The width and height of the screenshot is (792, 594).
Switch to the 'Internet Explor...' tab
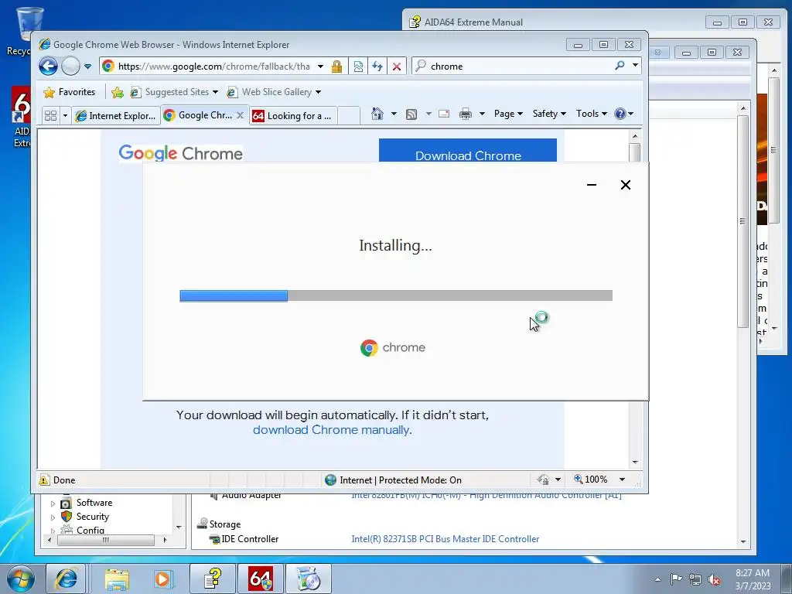(x=116, y=116)
